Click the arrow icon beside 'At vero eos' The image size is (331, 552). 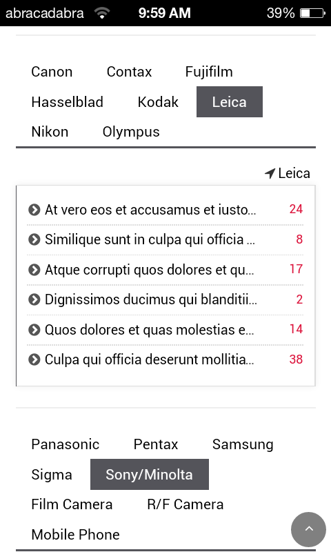coord(34,210)
